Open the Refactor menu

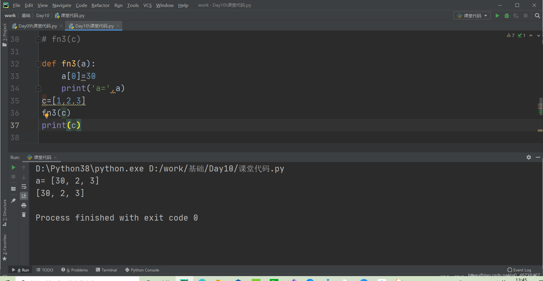pyautogui.click(x=101, y=5)
